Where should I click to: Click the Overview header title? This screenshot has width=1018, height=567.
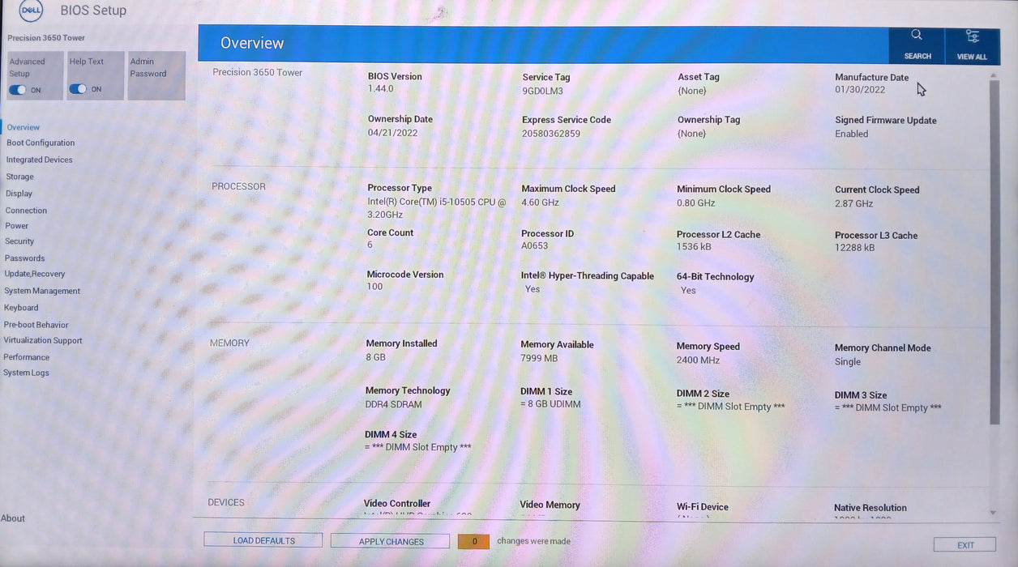(252, 43)
